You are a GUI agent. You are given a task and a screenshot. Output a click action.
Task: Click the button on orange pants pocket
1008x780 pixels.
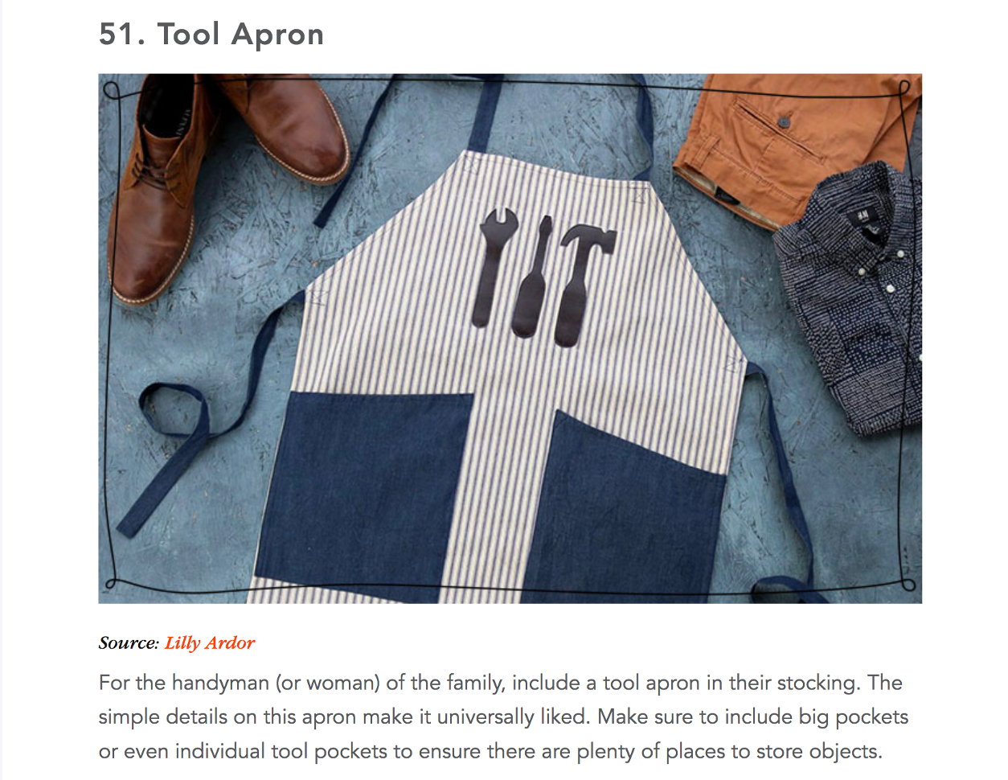coord(784,122)
